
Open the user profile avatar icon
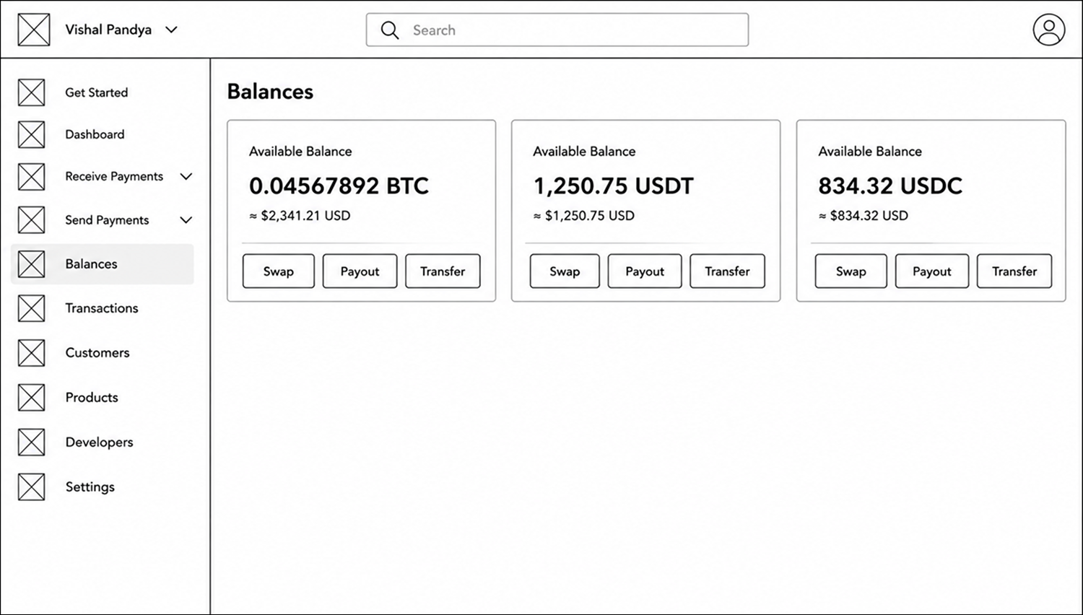coord(1048,30)
